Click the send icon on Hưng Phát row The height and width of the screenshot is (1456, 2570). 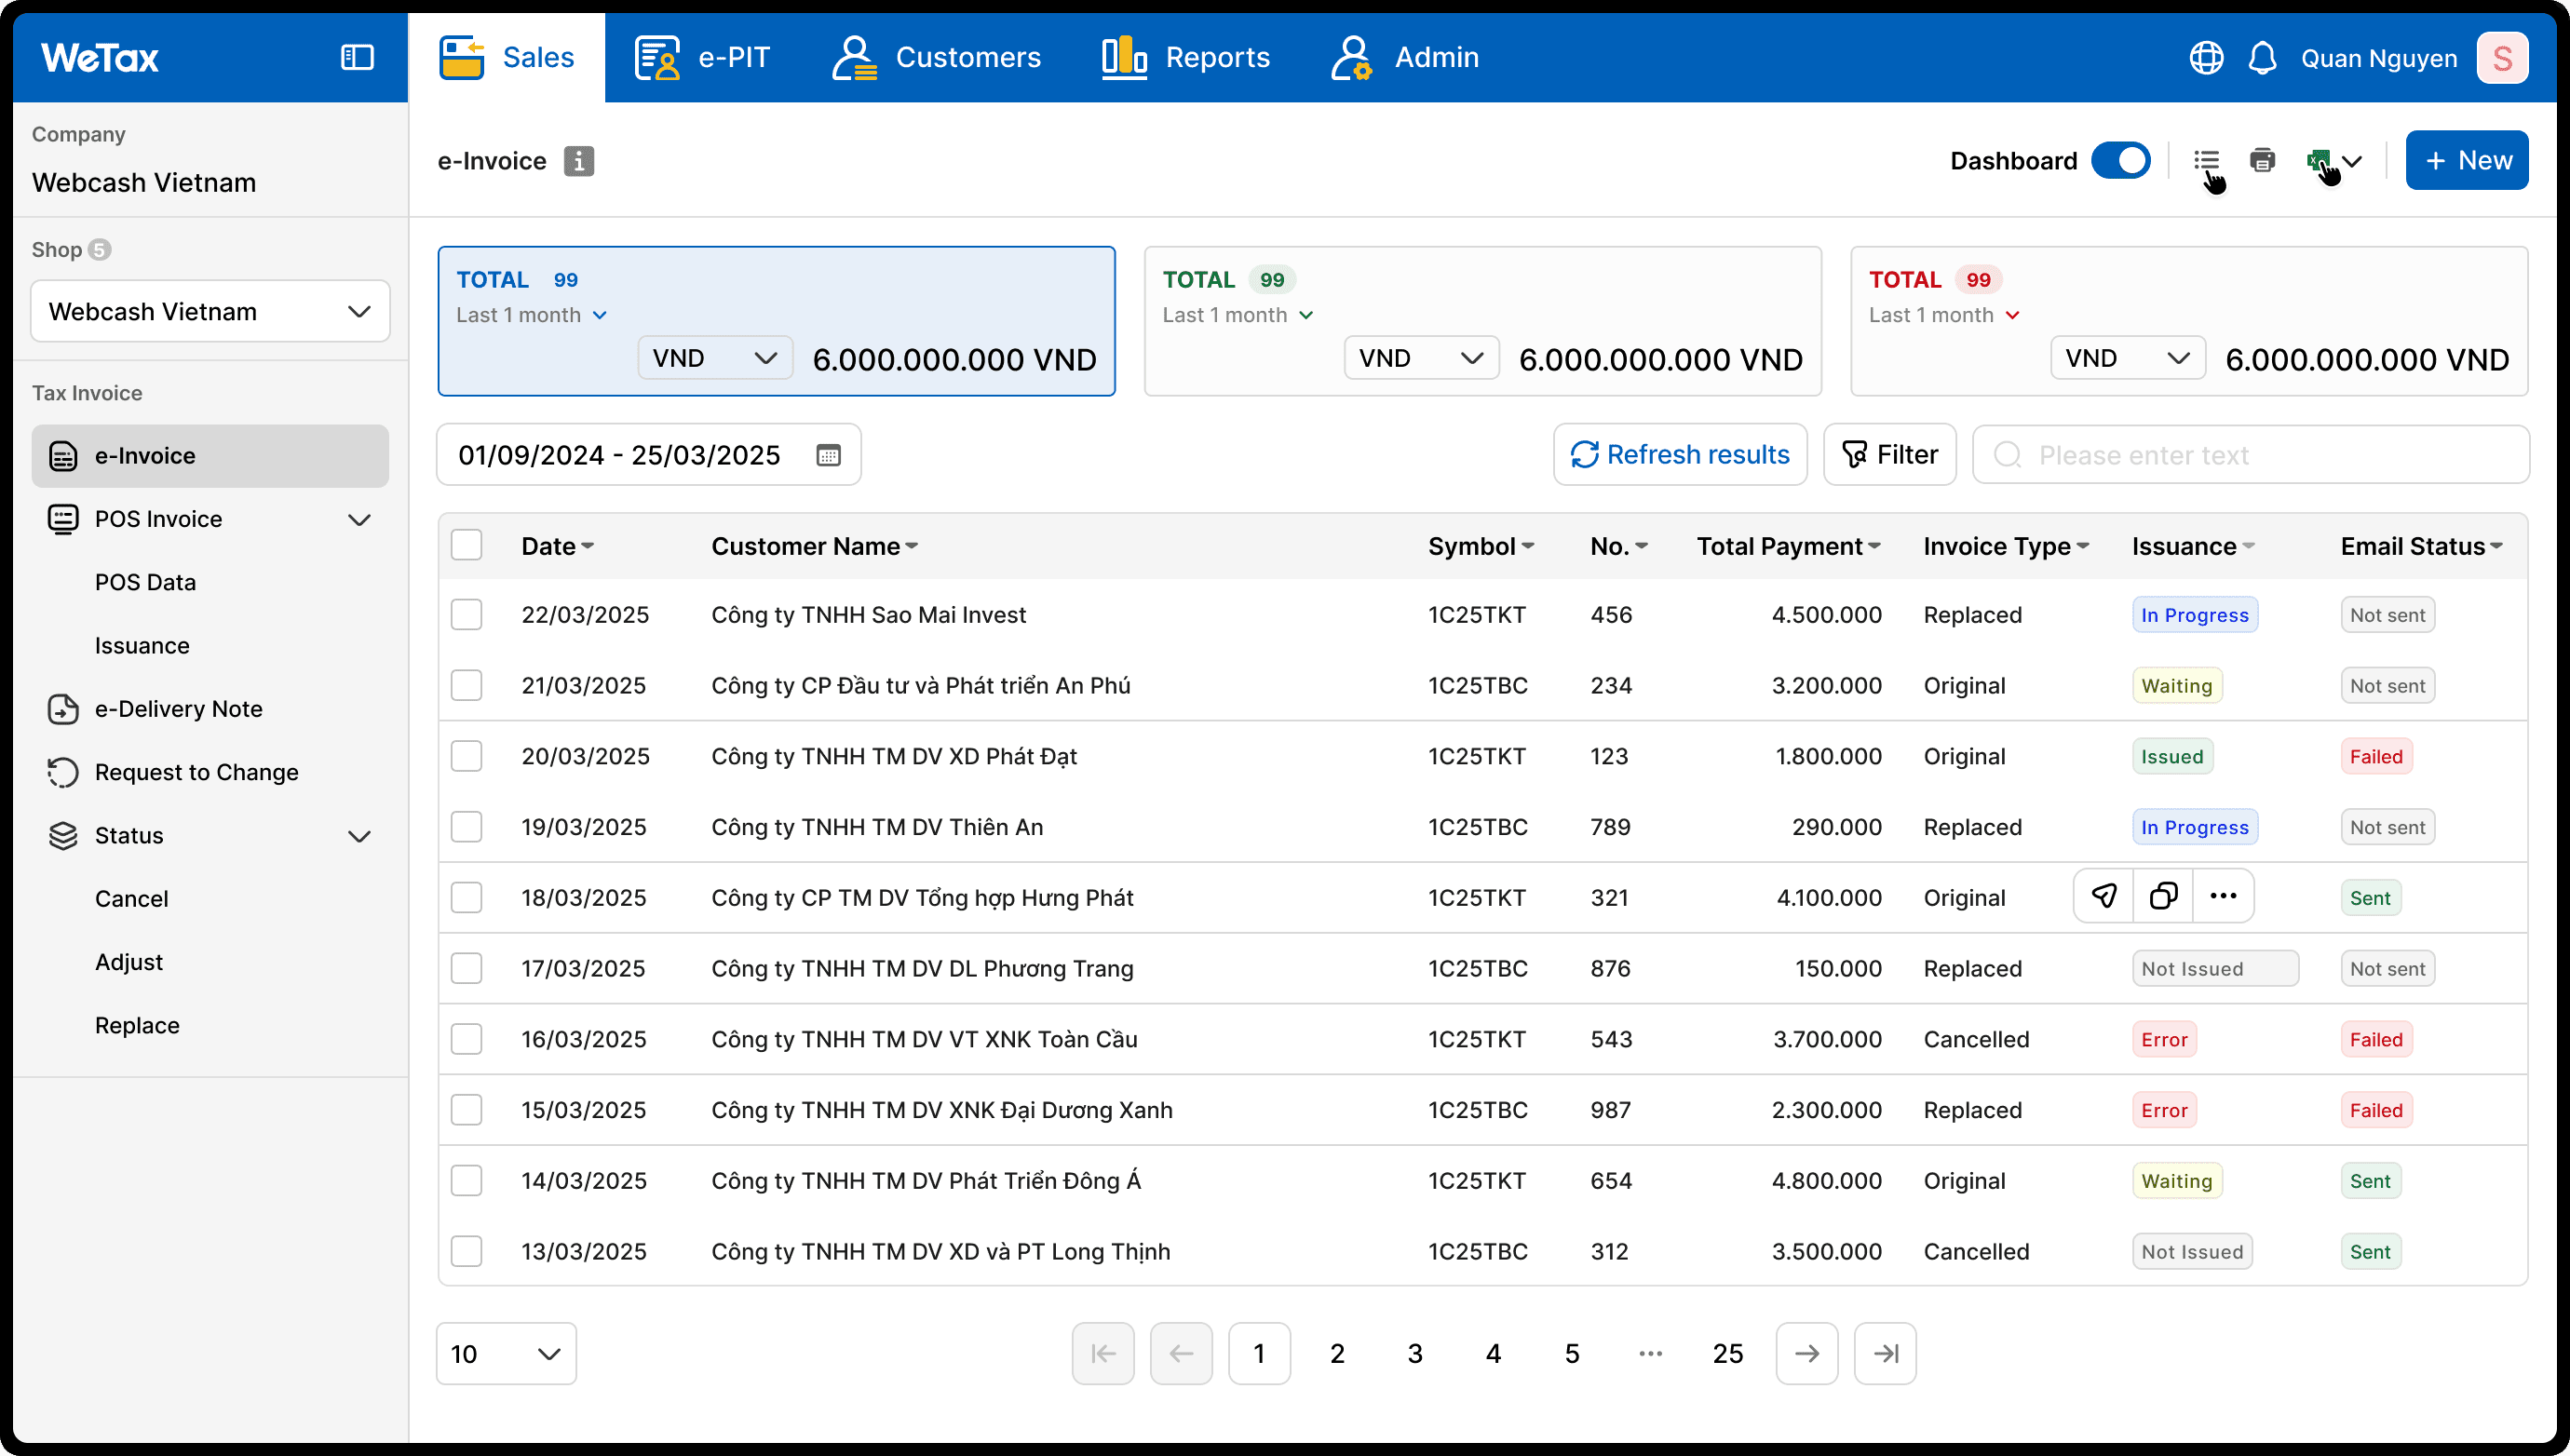point(2104,896)
